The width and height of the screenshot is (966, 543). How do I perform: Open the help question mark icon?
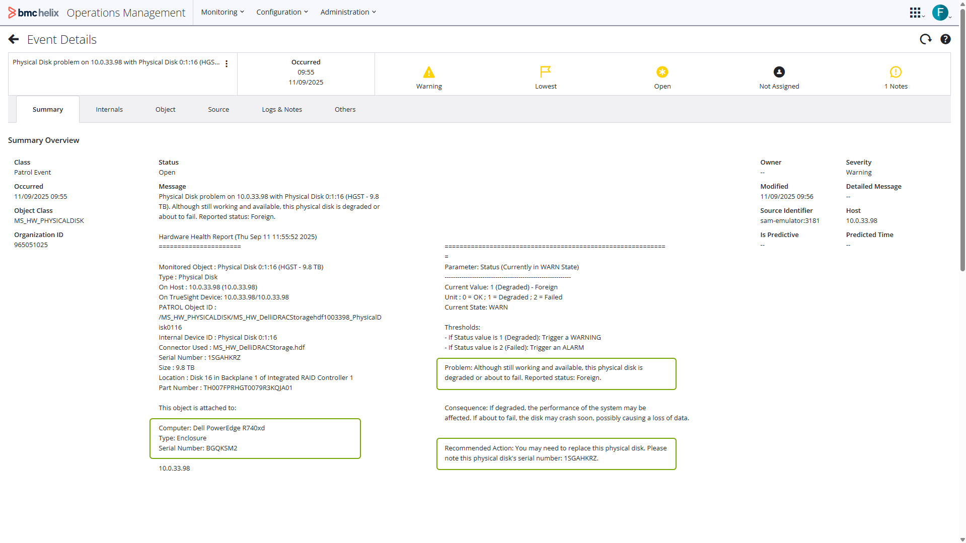pos(945,39)
